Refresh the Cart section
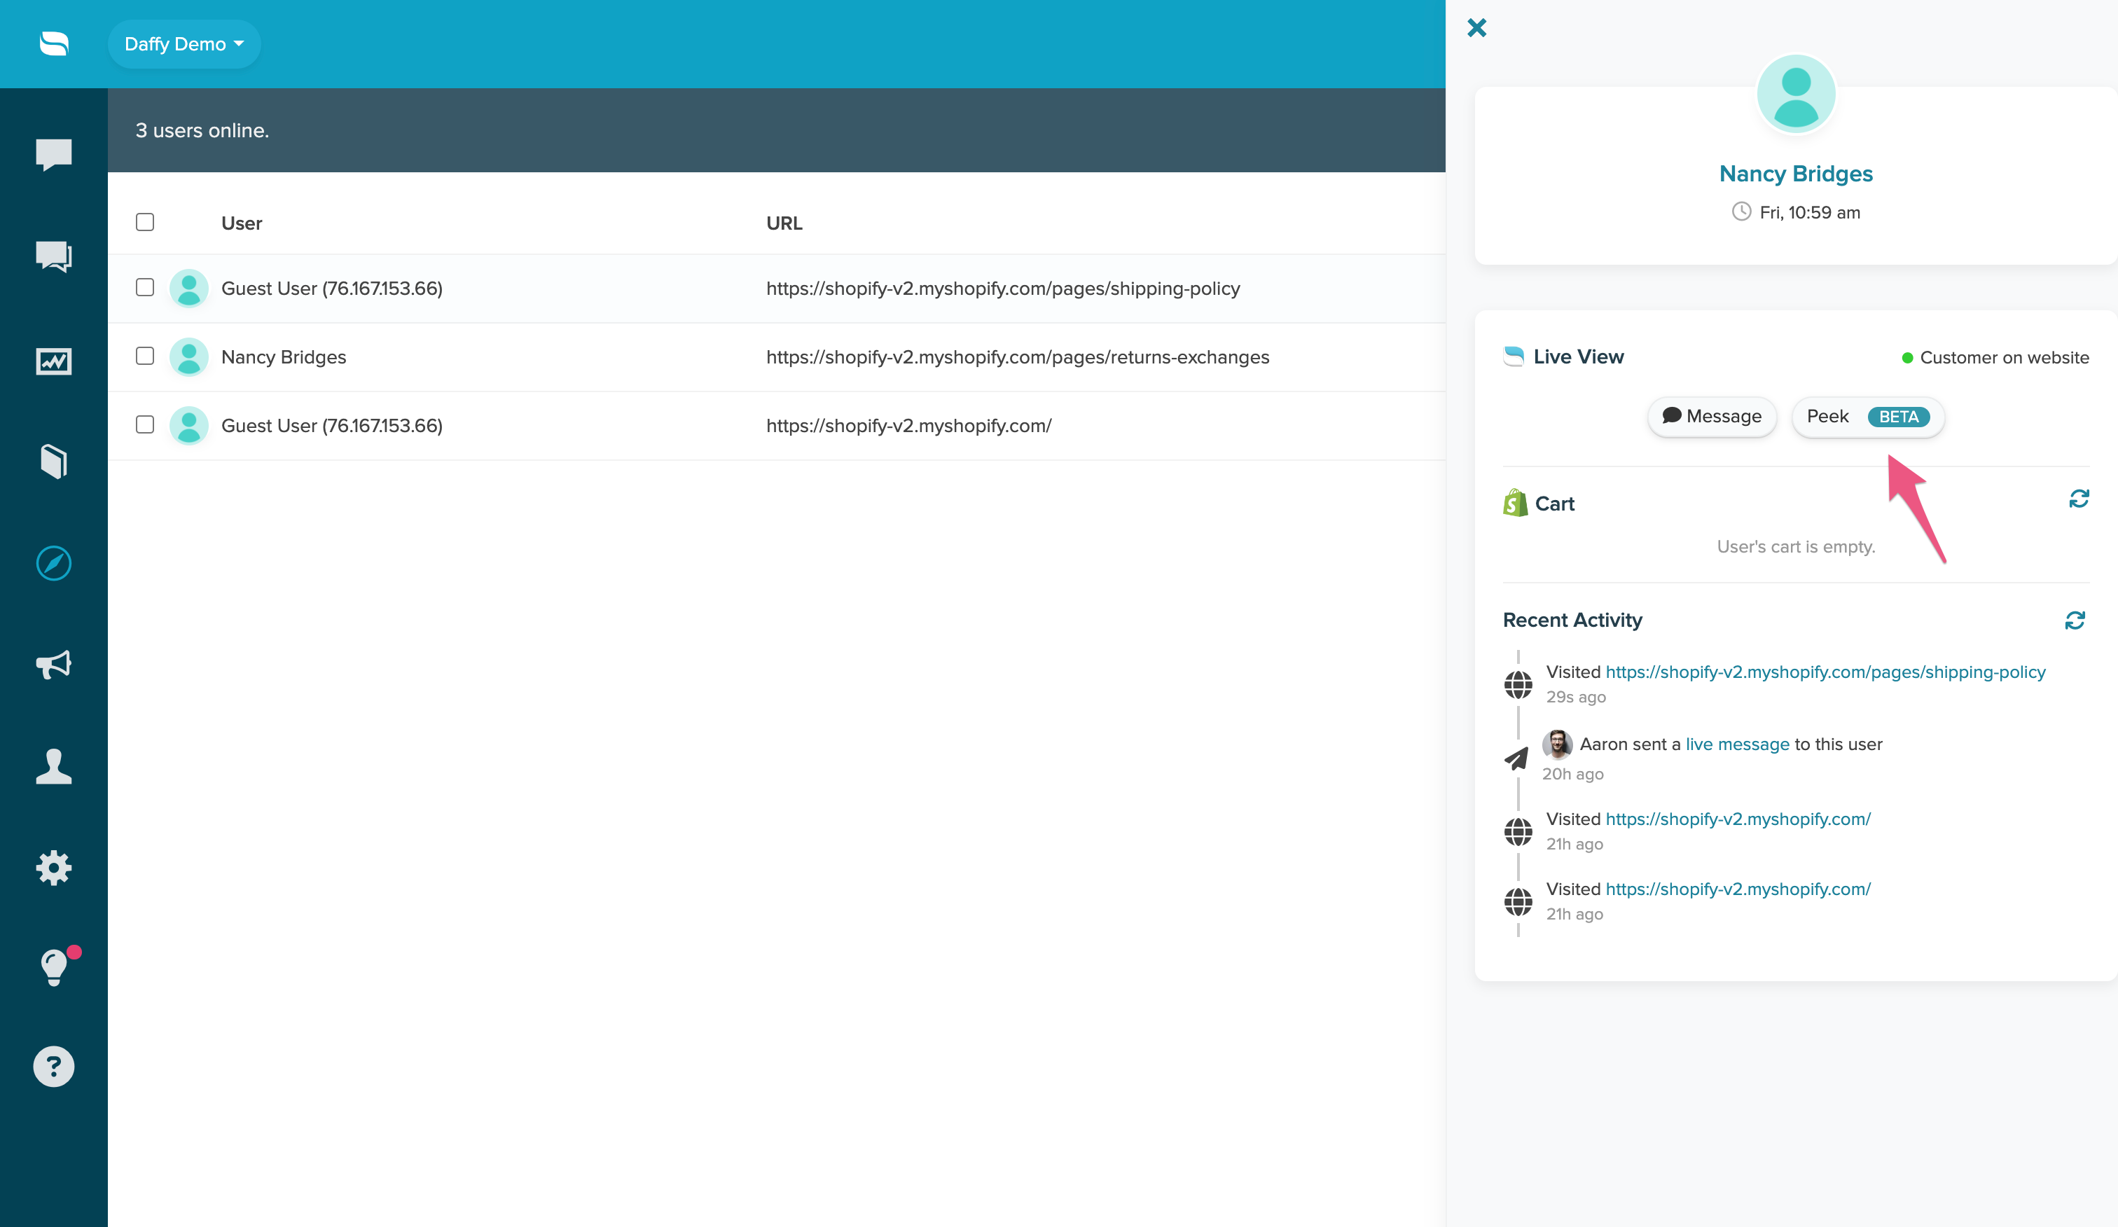Image resolution: width=2118 pixels, height=1227 pixels. pyautogui.click(x=2079, y=499)
